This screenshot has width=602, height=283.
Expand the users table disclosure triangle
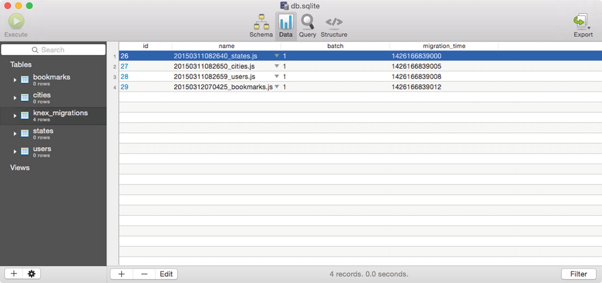coord(15,152)
